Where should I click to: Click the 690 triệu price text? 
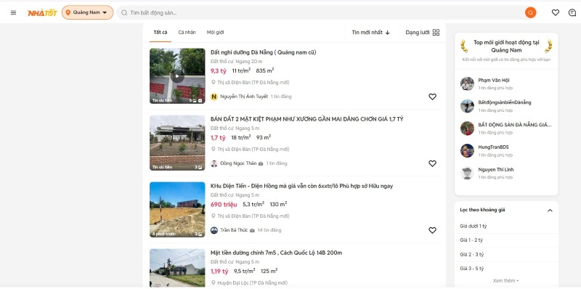pos(224,205)
